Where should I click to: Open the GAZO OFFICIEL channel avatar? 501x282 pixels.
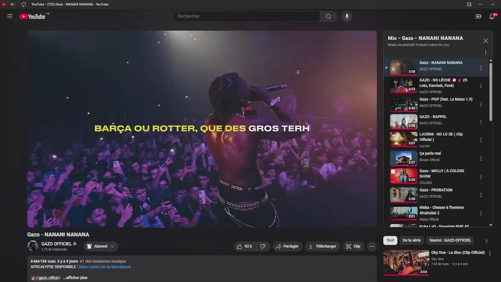(32, 246)
